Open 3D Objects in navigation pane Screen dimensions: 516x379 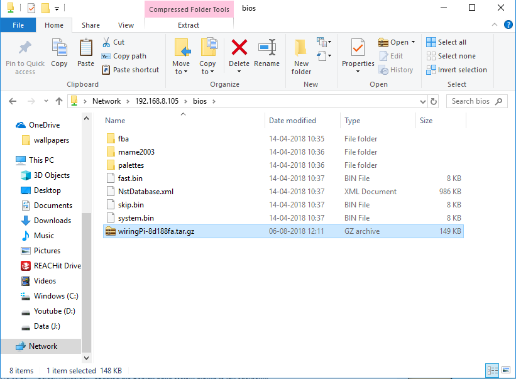(x=45, y=175)
